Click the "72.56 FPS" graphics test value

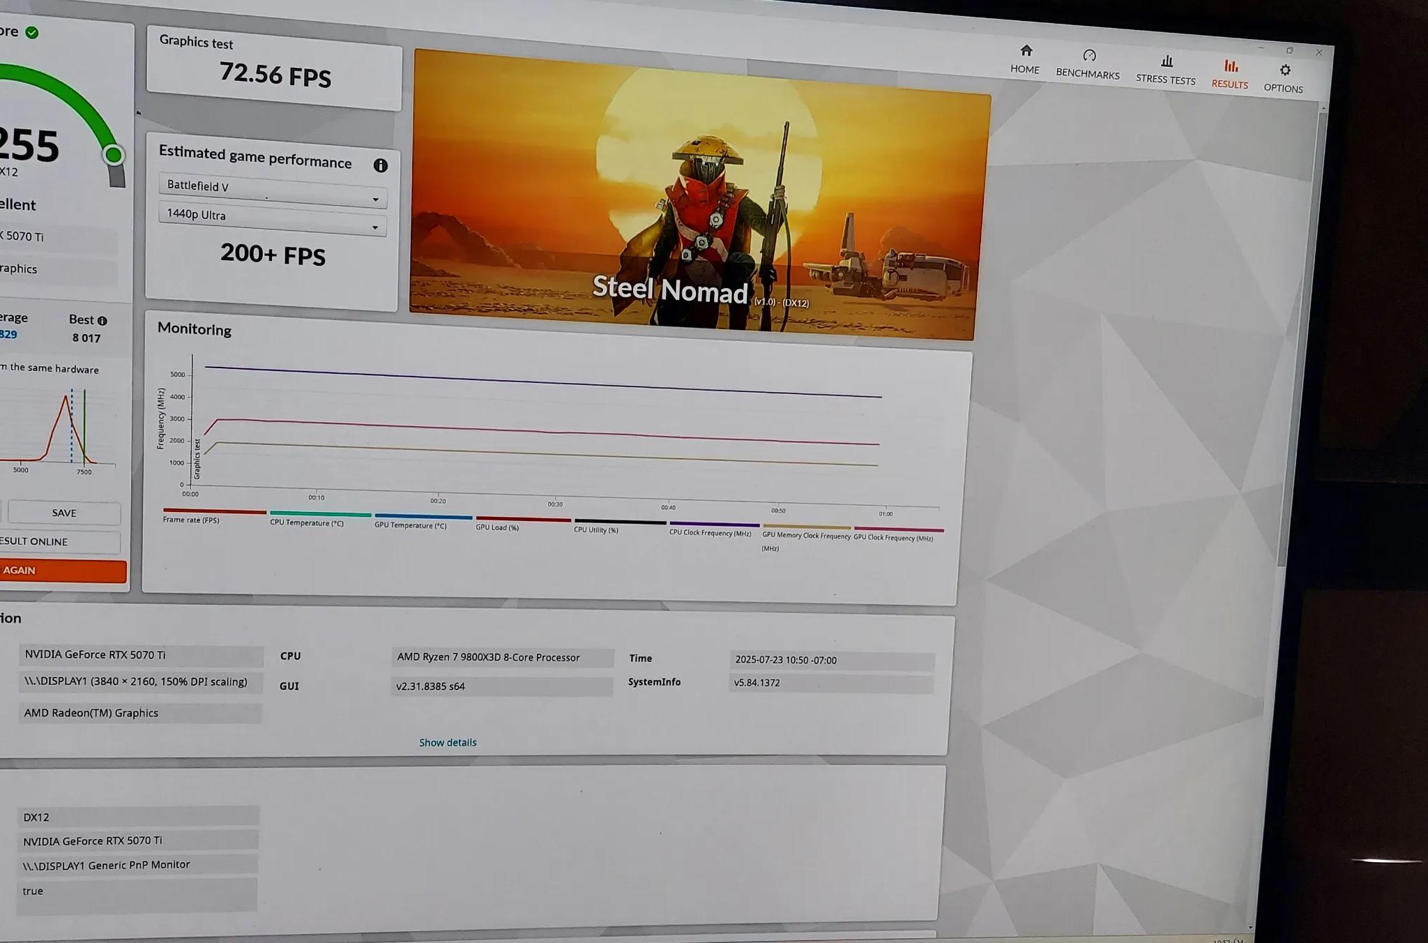[x=275, y=74]
